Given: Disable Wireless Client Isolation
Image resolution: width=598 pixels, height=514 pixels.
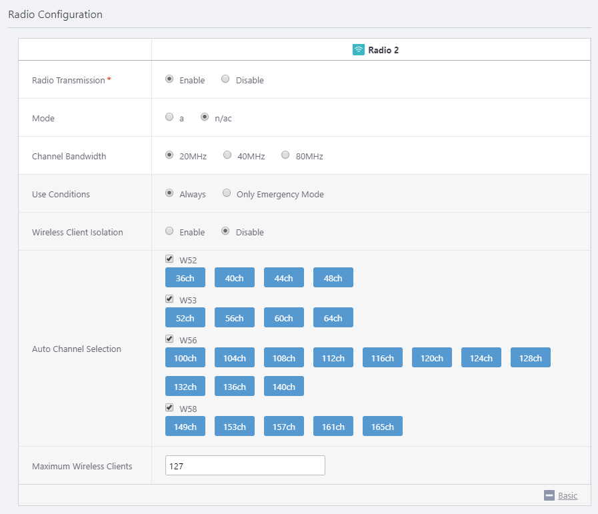Looking at the screenshot, I should tap(225, 231).
